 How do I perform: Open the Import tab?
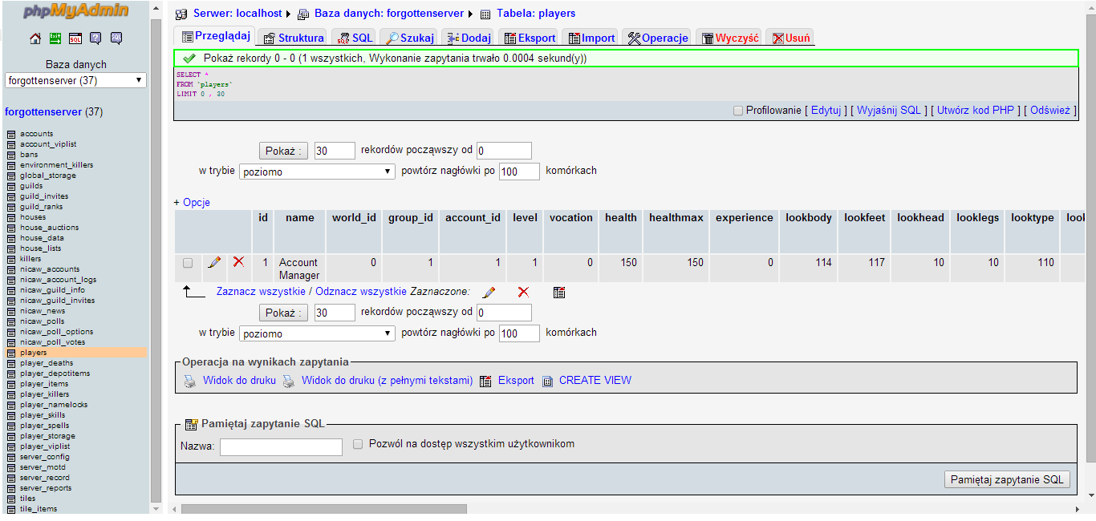click(591, 38)
